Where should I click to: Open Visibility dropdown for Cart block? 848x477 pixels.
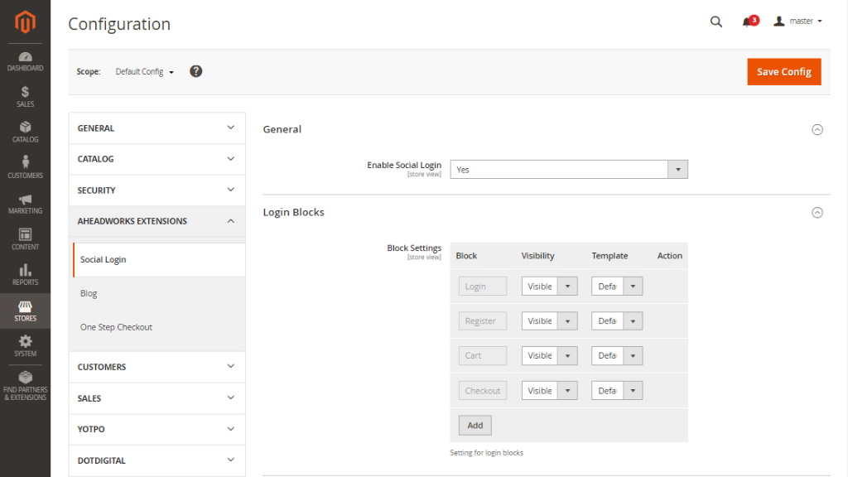(x=550, y=355)
